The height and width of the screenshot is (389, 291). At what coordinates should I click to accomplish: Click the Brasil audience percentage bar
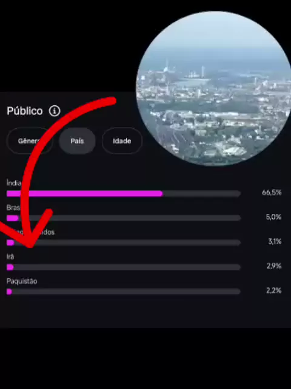(x=124, y=218)
